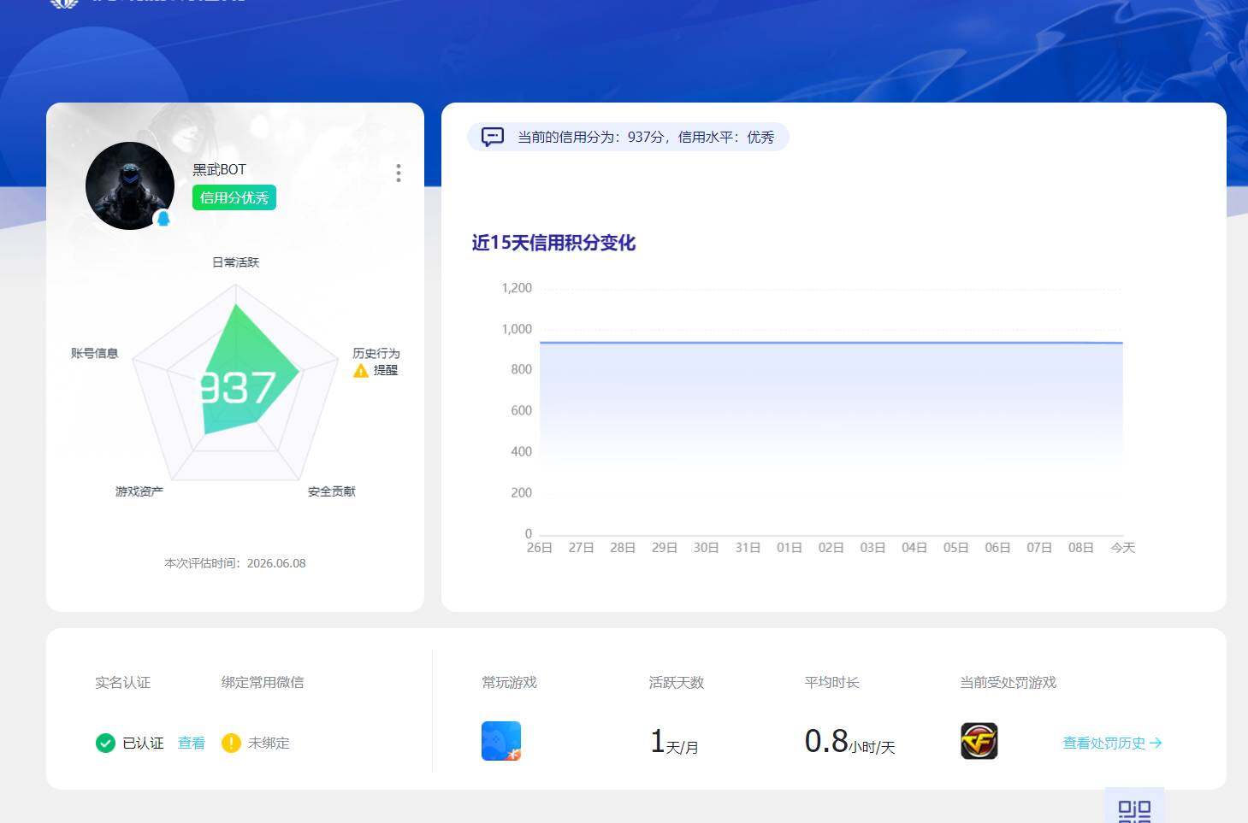Click the yellow exclamation icon beside 未绑定

point(231,743)
